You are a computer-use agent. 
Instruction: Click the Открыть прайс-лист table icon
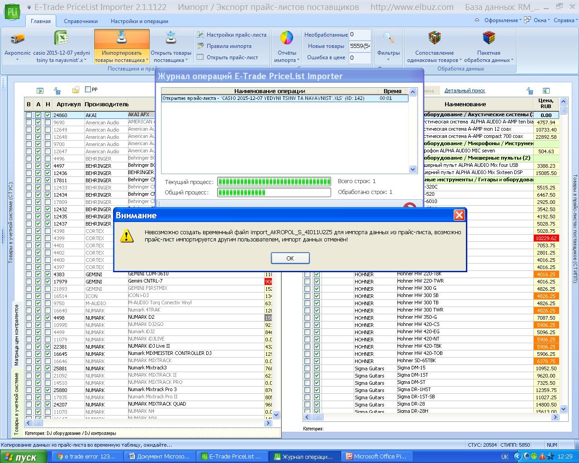tap(200, 57)
